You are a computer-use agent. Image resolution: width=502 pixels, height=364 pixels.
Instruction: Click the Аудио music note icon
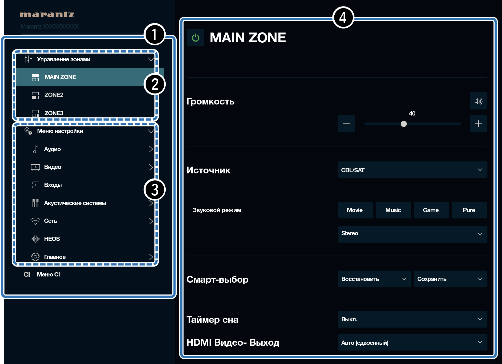(x=35, y=149)
